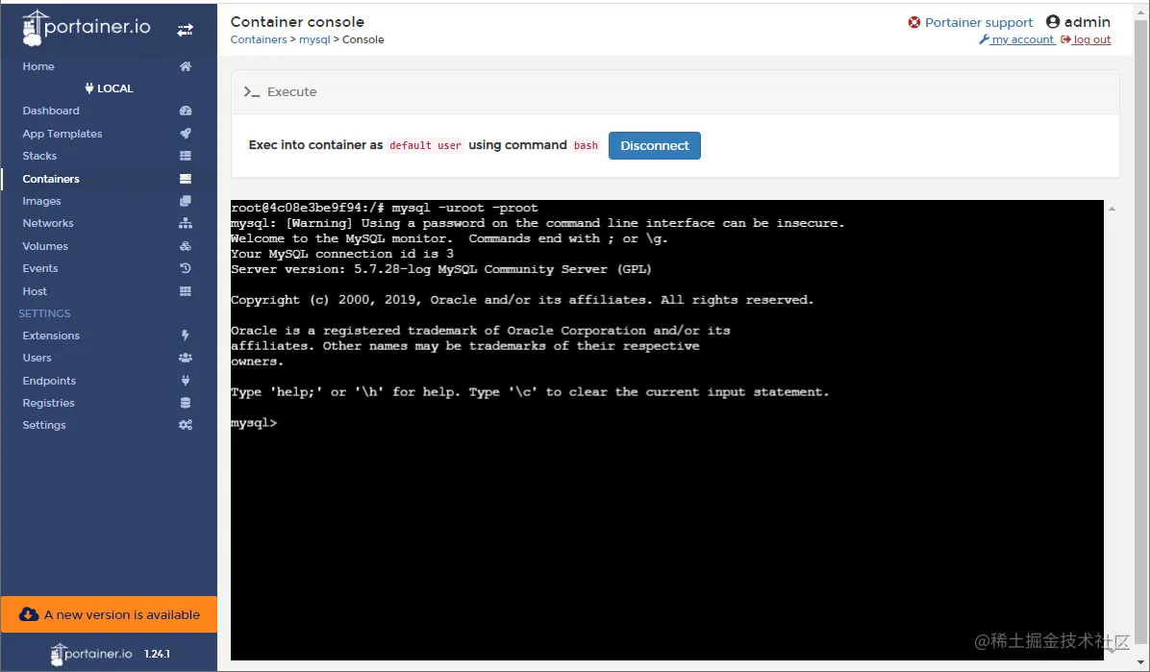Viewport: 1150px width, 672px height.
Task: Click the Dashboard gauge icon
Action: tap(186, 111)
